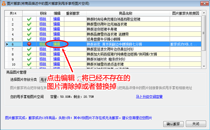The height and width of the screenshot is (130, 210).
Task: Remove item 8 via 移除 link
Action: pos(43,54)
